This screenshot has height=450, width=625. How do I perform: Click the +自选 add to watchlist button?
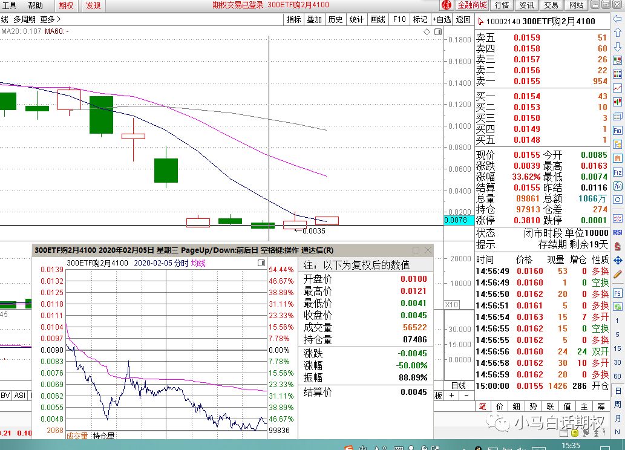tap(442, 19)
